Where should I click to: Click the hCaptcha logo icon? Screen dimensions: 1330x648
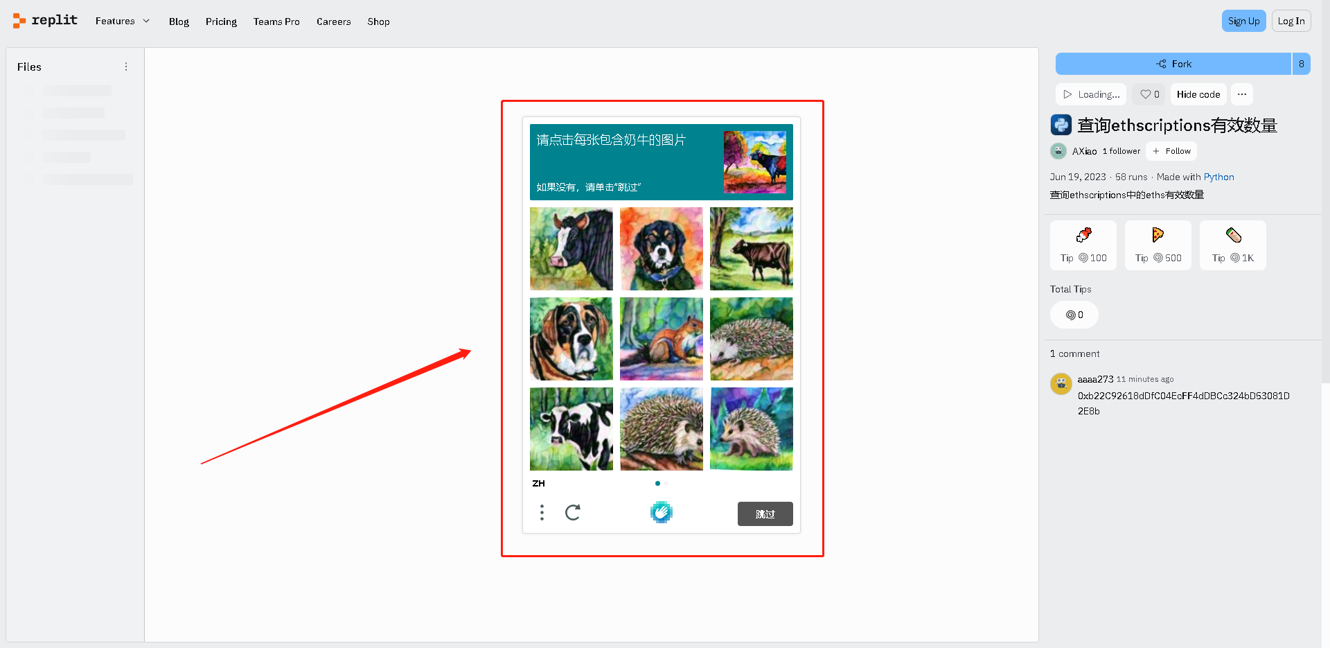662,513
